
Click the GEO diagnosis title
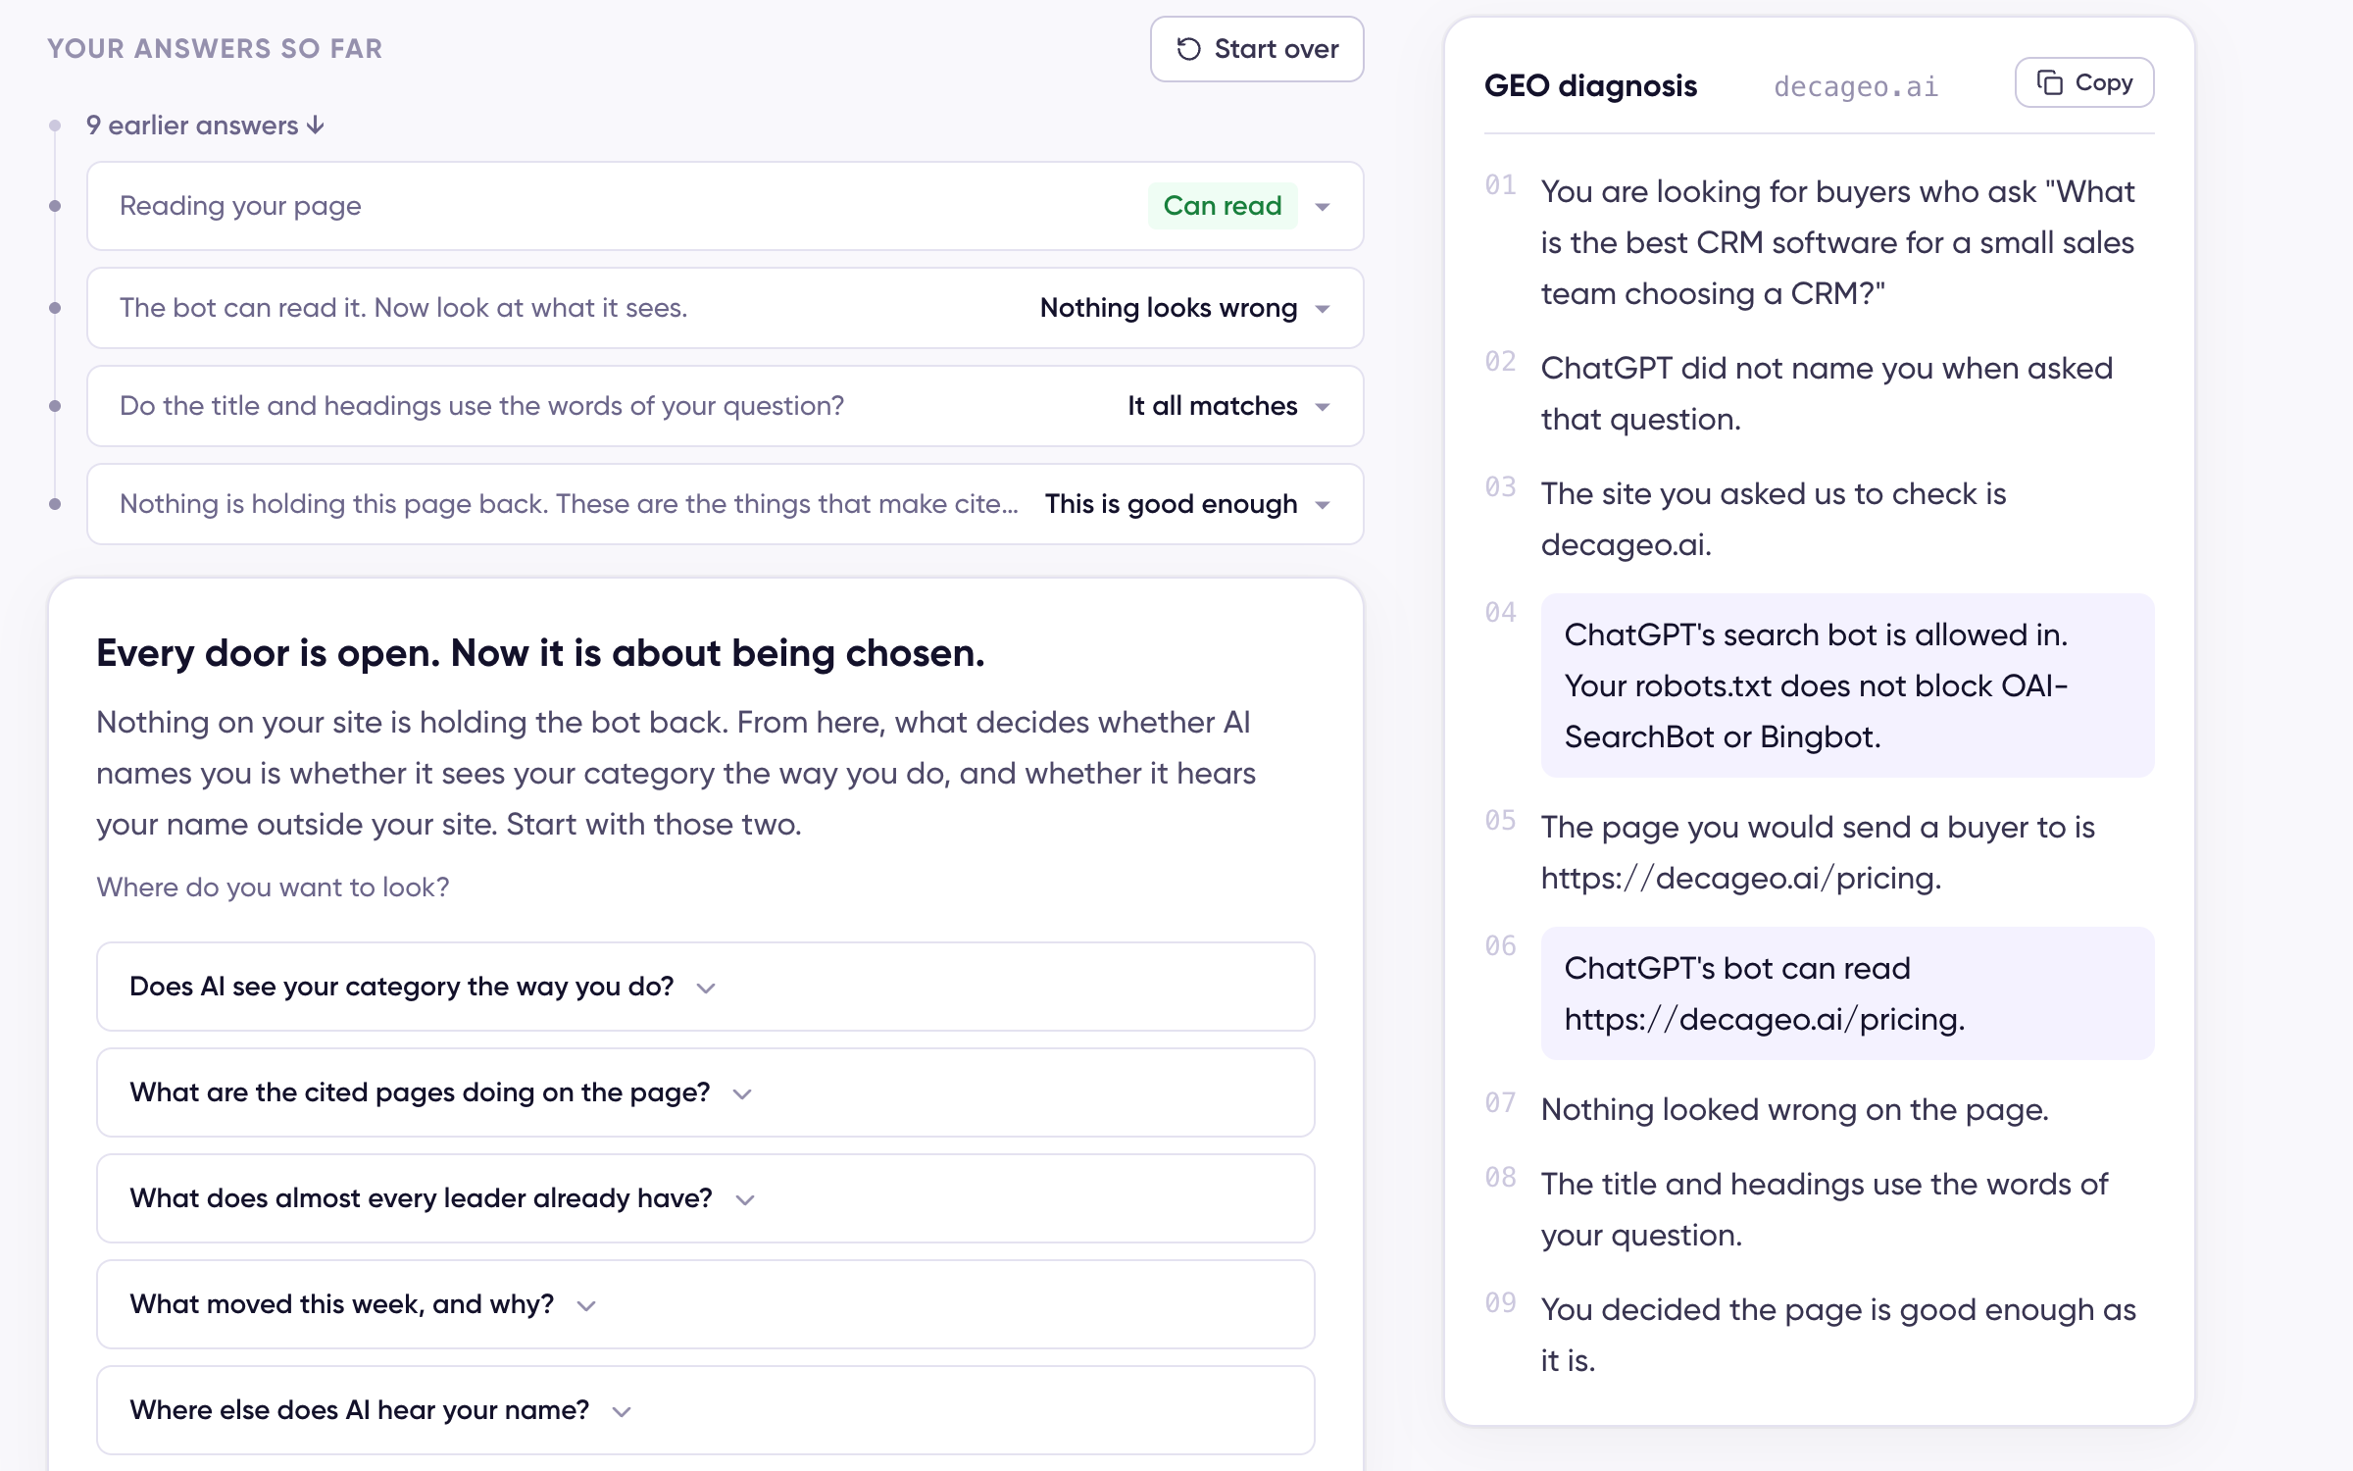click(x=1590, y=85)
